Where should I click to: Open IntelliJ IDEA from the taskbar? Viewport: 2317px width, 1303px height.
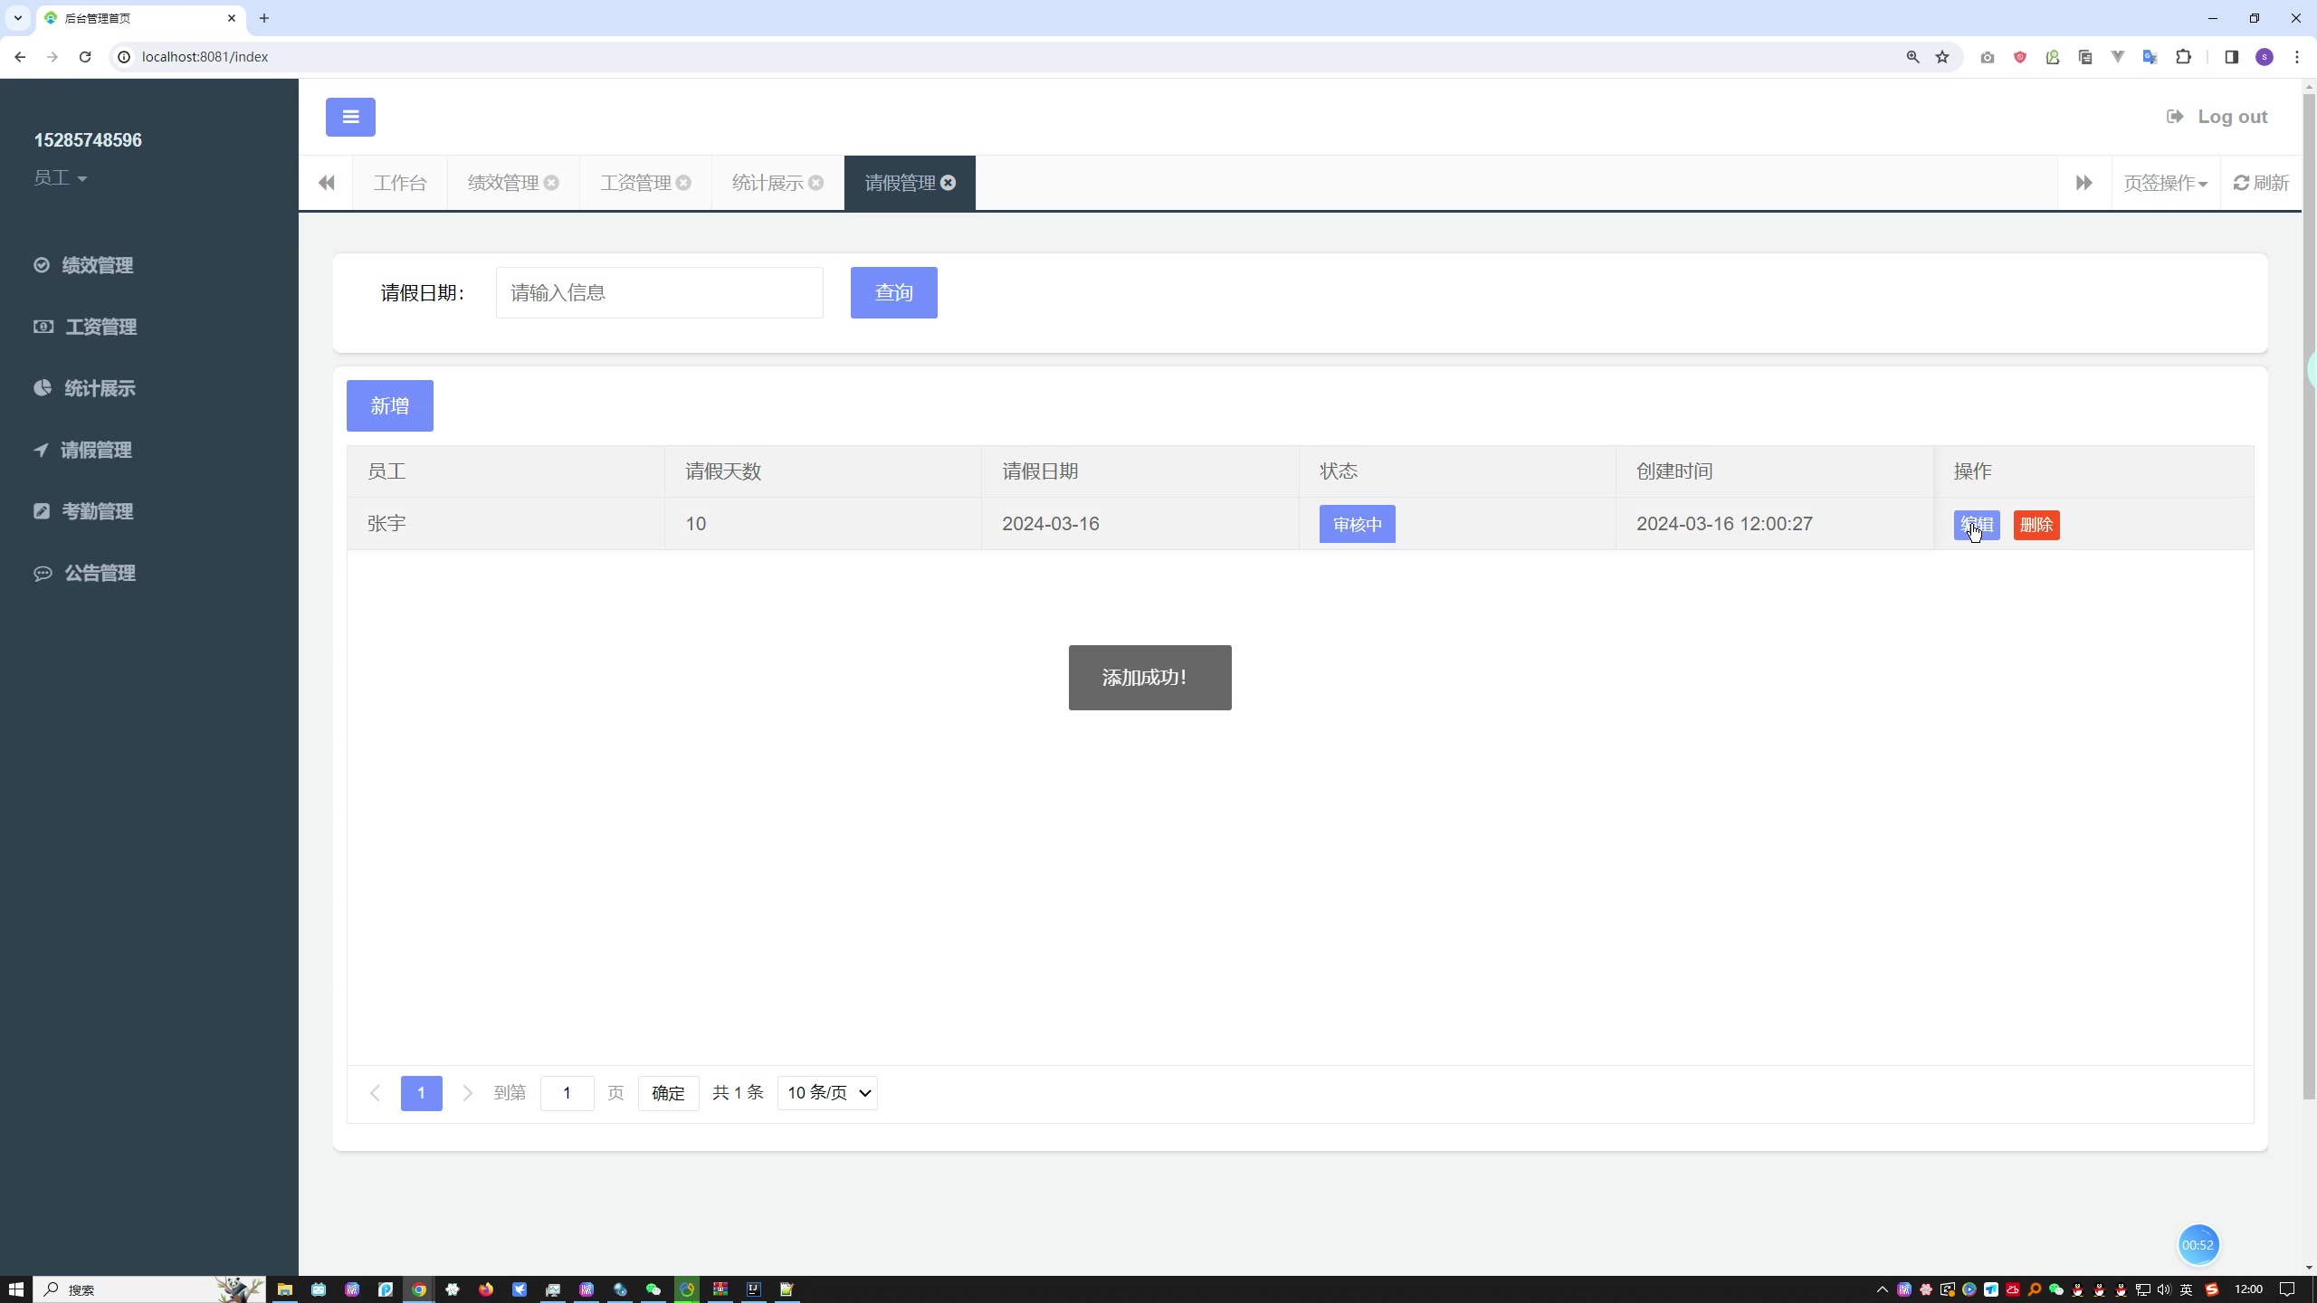(753, 1289)
